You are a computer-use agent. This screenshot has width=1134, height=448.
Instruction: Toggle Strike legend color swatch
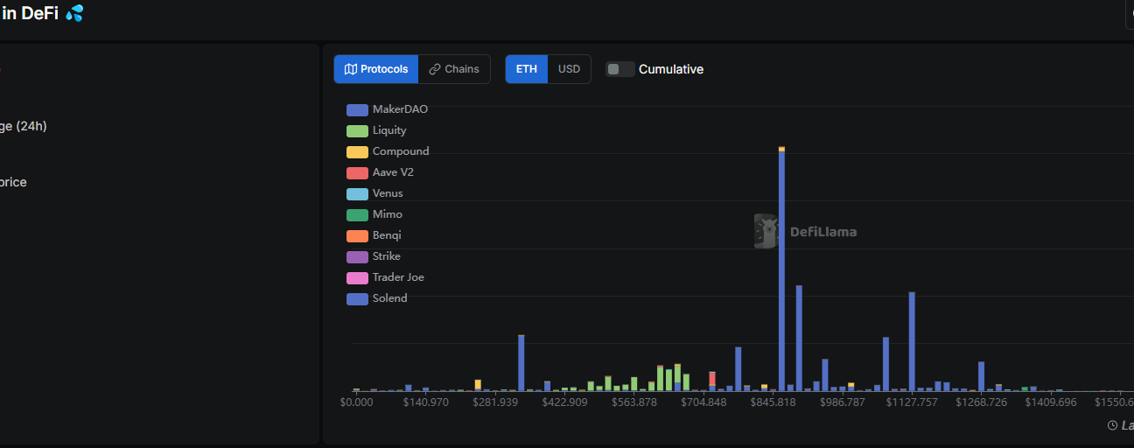pos(357,257)
